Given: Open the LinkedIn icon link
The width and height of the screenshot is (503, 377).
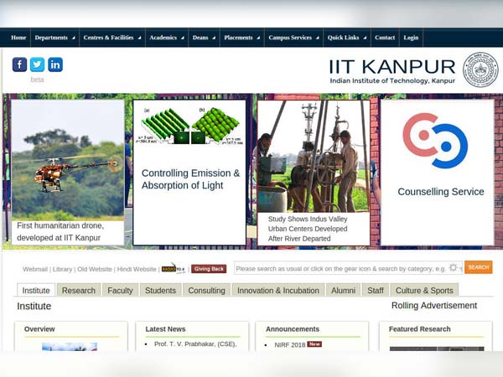Looking at the screenshot, I should (55, 65).
